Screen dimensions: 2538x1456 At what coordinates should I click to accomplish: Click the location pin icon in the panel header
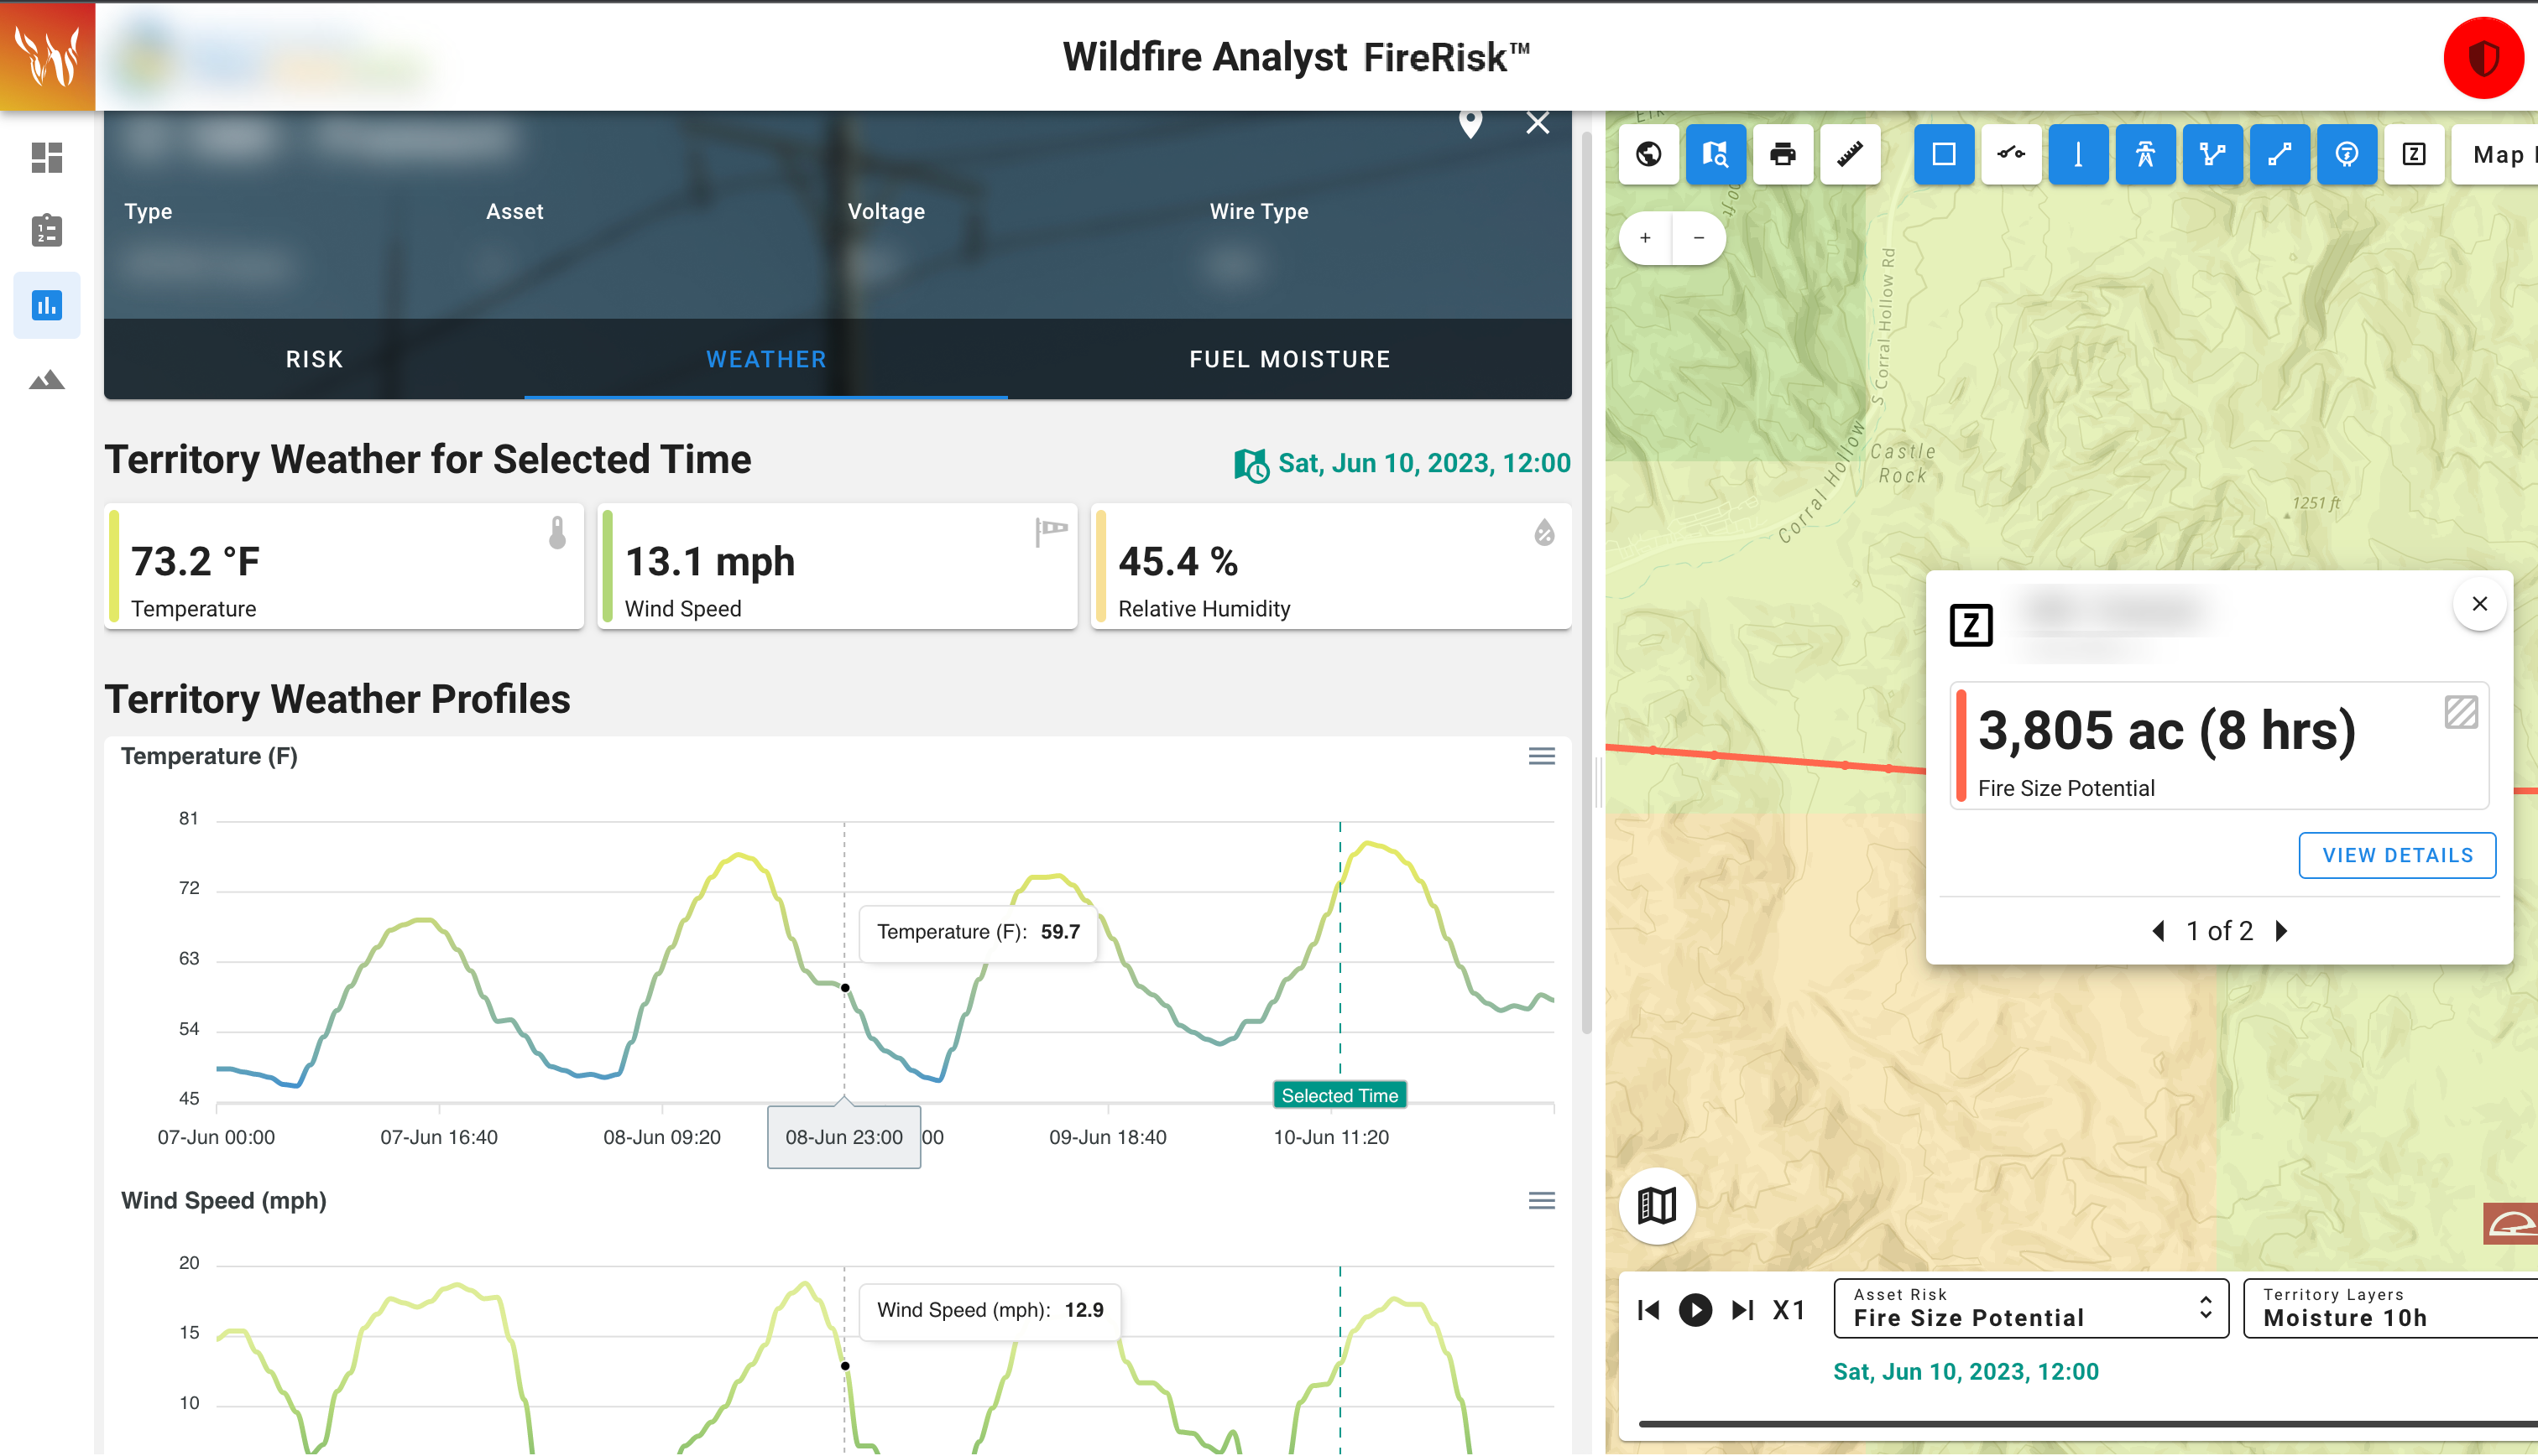click(x=1470, y=123)
